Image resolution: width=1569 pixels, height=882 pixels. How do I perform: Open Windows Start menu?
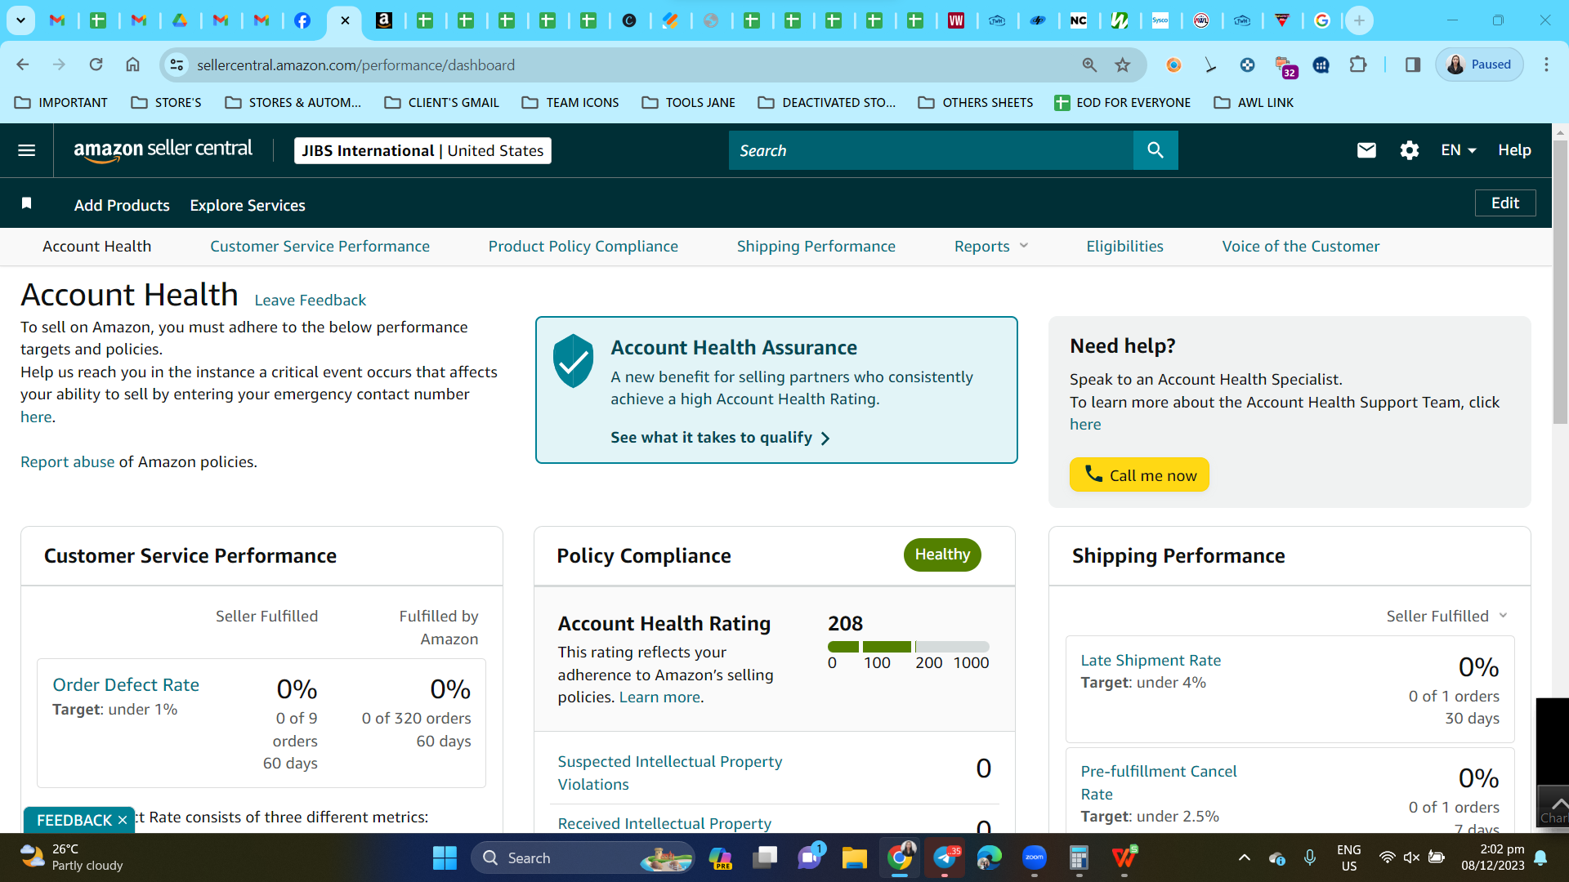pos(445,858)
